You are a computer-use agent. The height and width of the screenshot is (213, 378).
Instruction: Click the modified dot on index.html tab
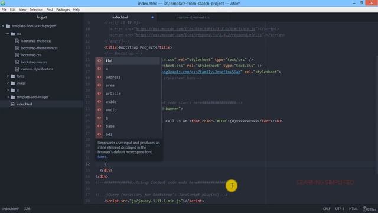point(152,17)
